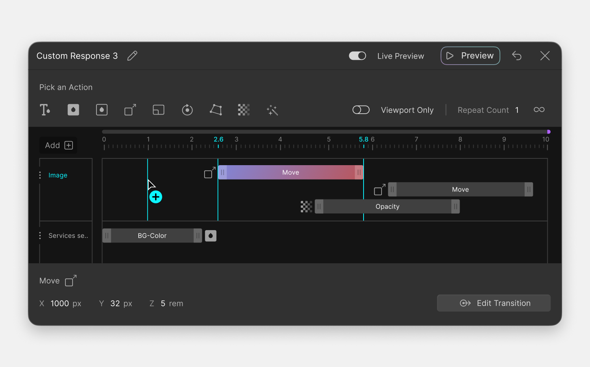Click ruler mark 4 on timeline
The height and width of the screenshot is (367, 590).
[x=280, y=140]
